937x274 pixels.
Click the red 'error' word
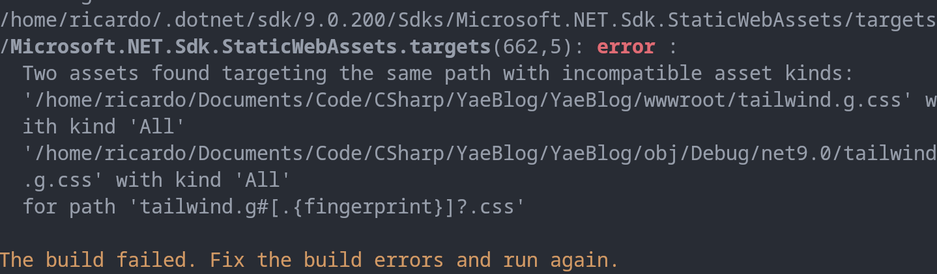(626, 48)
